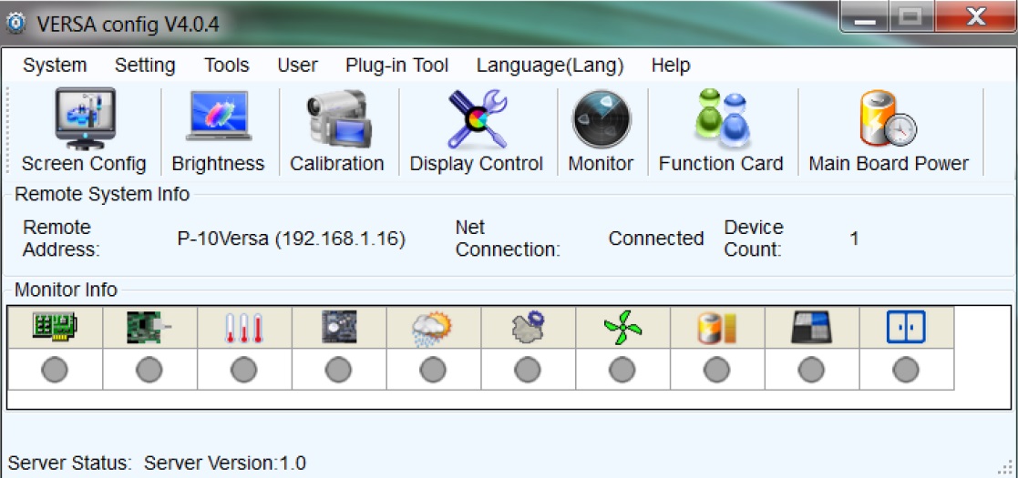The width and height of the screenshot is (1018, 478).
Task: Open the System menu
Action: click(x=55, y=66)
